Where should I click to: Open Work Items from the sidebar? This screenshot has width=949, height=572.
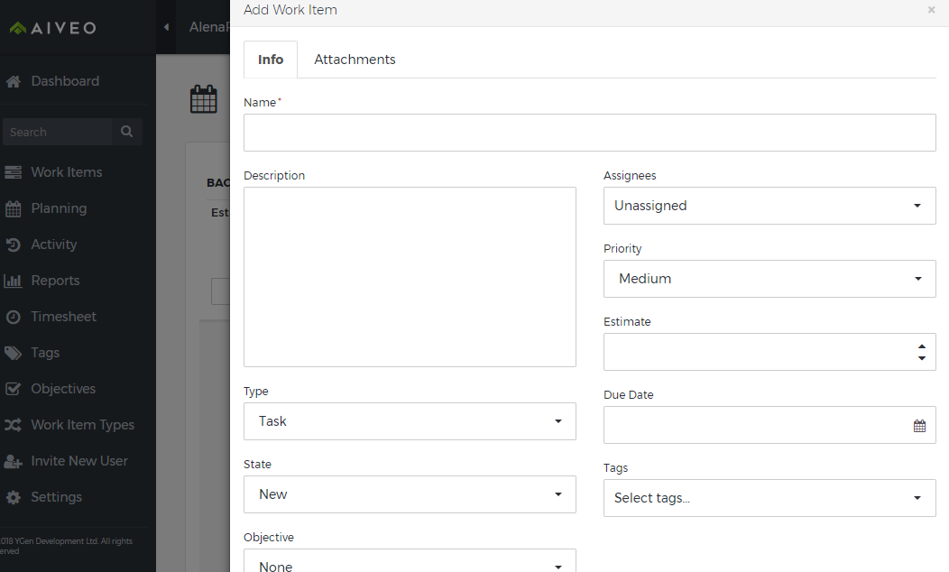[x=66, y=172]
